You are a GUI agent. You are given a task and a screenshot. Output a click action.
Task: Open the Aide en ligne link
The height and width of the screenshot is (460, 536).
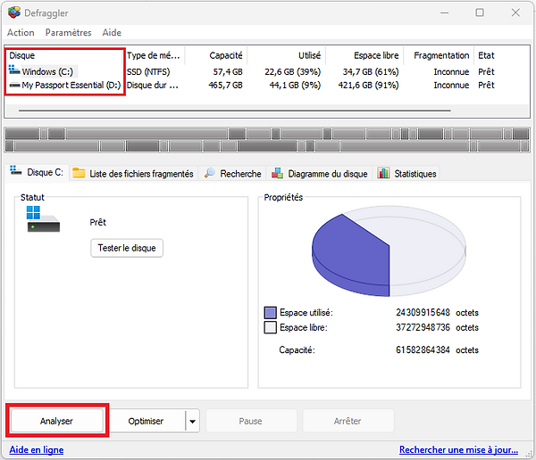37,449
